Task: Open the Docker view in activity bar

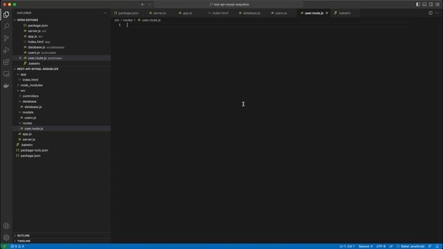Action: pos(6,86)
